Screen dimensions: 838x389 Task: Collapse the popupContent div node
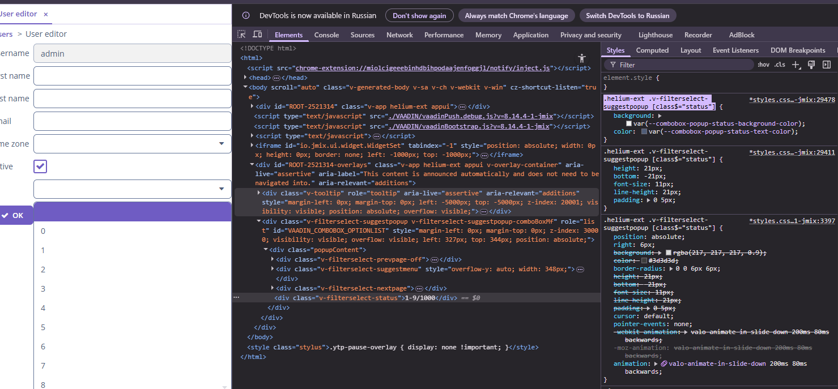(265, 250)
